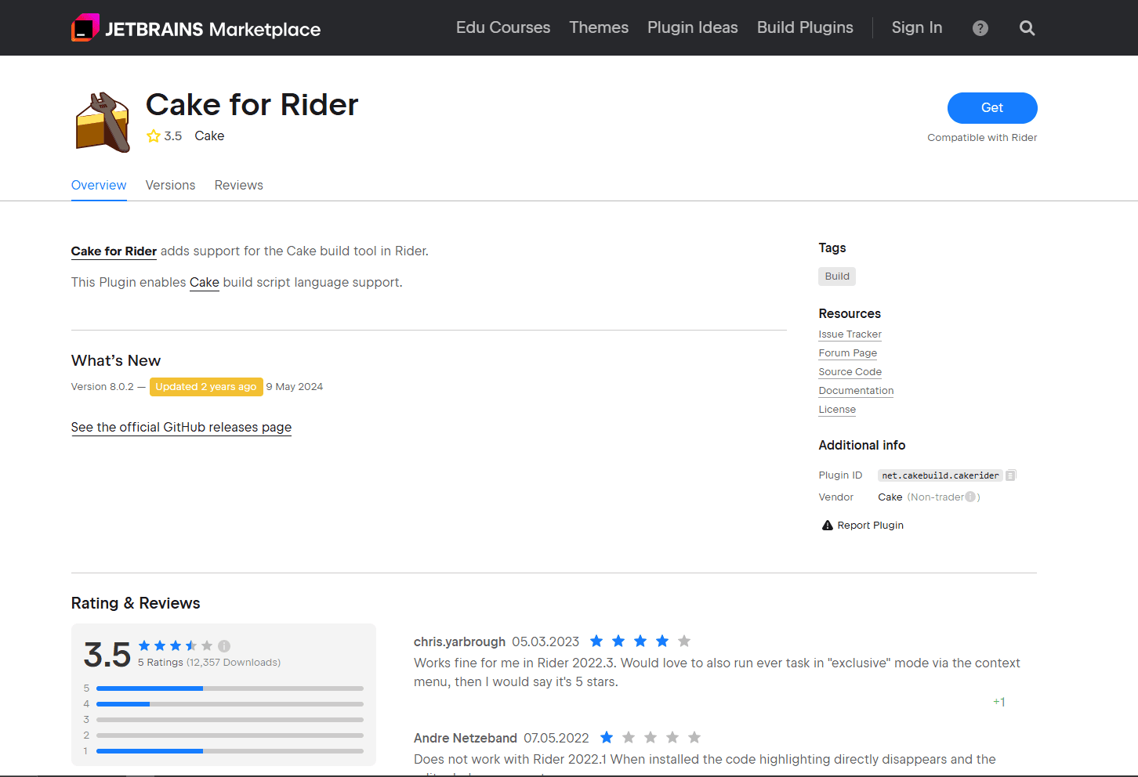Click the 5-star rating bar
This screenshot has width=1138, height=777.
230,688
